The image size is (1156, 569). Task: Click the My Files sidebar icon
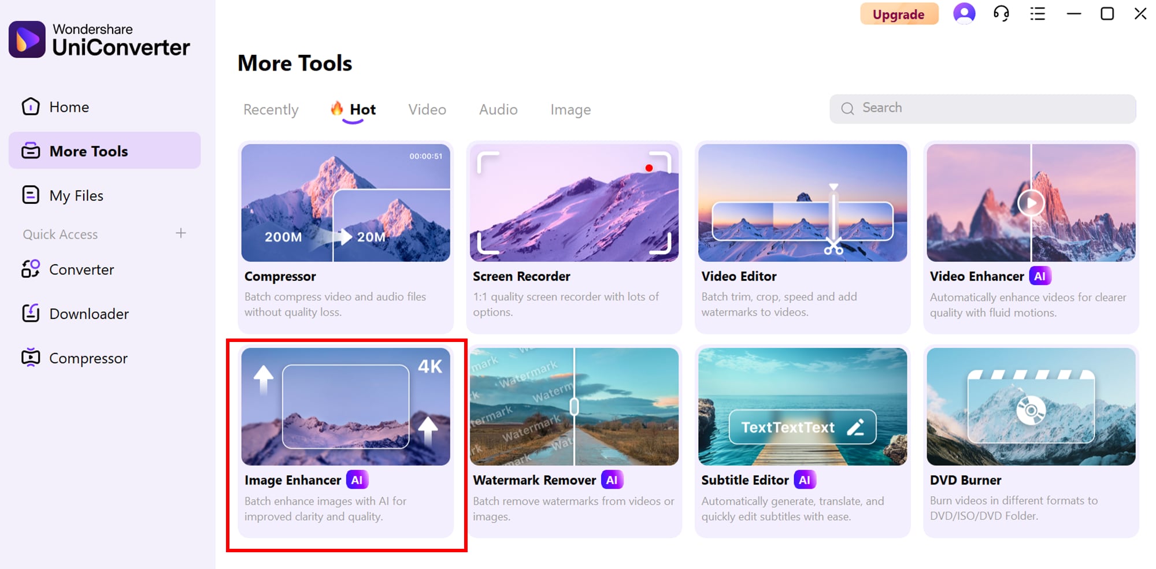(x=31, y=195)
